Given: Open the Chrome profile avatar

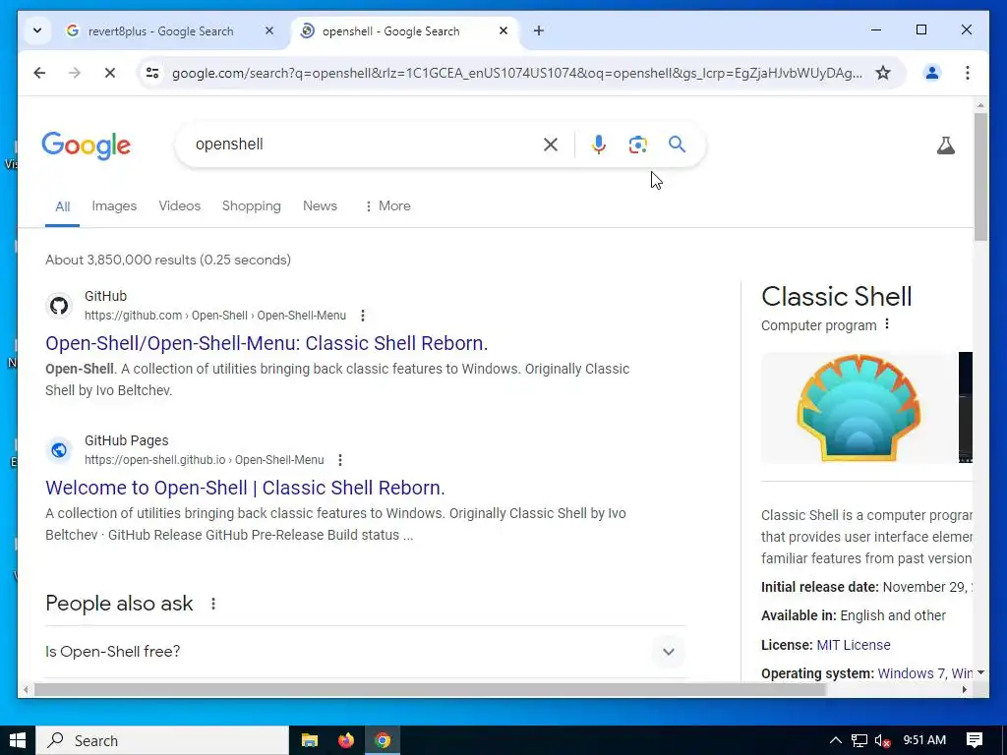Looking at the screenshot, I should coord(932,73).
